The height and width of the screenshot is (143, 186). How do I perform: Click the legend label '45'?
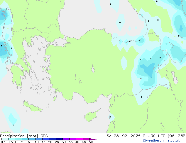click(x=84, y=142)
